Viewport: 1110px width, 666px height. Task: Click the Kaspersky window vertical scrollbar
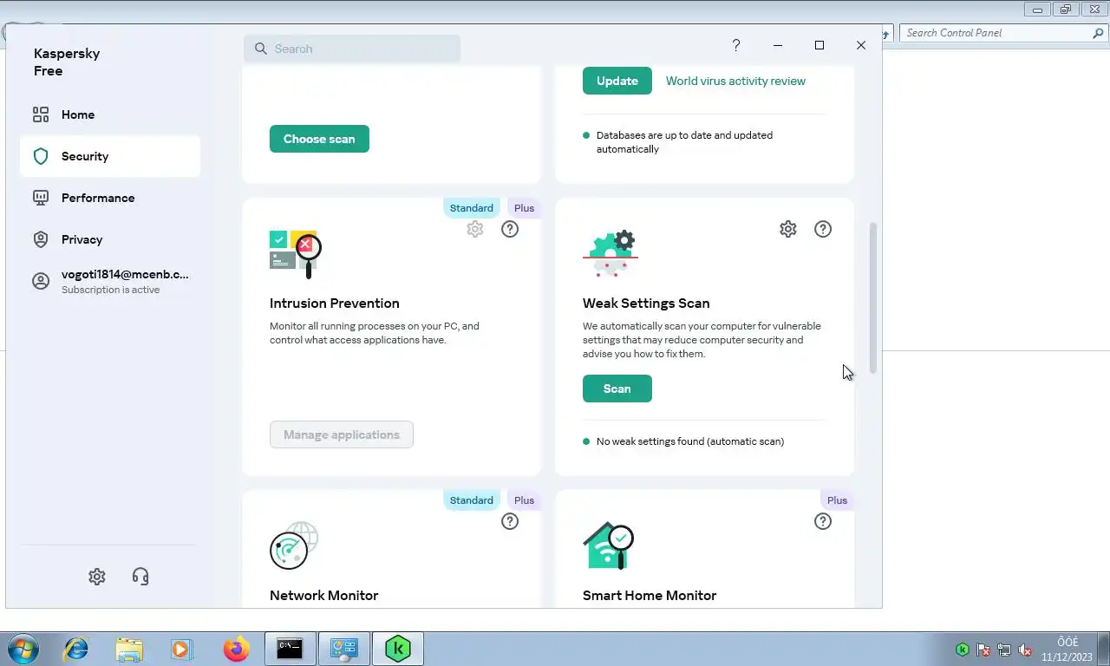point(873,298)
